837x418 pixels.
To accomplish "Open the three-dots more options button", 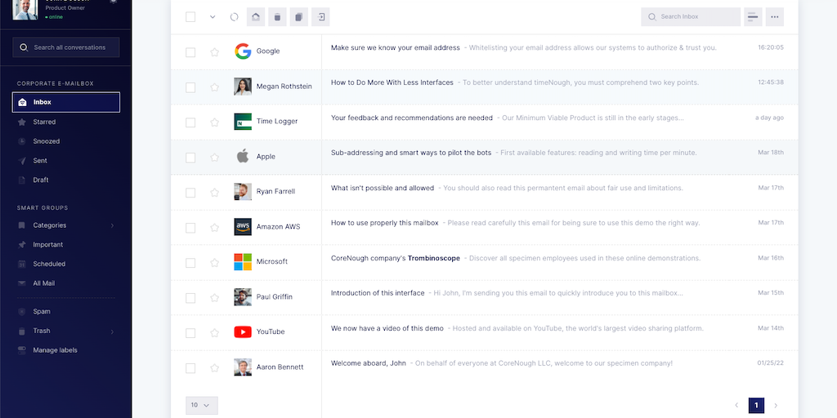I will [775, 17].
